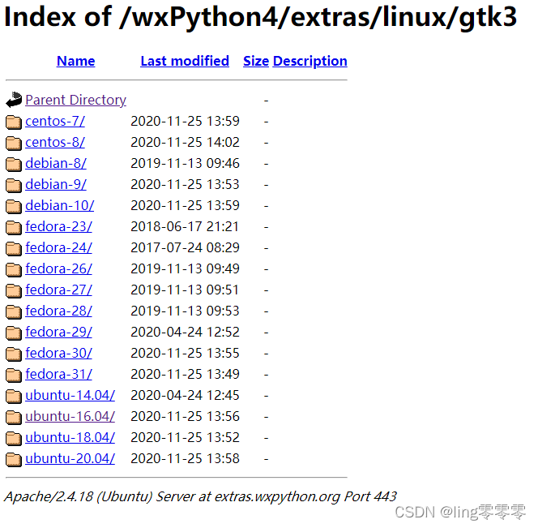Click the date 2018-06-17 21:21
This screenshot has width=538, height=528.
click(185, 227)
